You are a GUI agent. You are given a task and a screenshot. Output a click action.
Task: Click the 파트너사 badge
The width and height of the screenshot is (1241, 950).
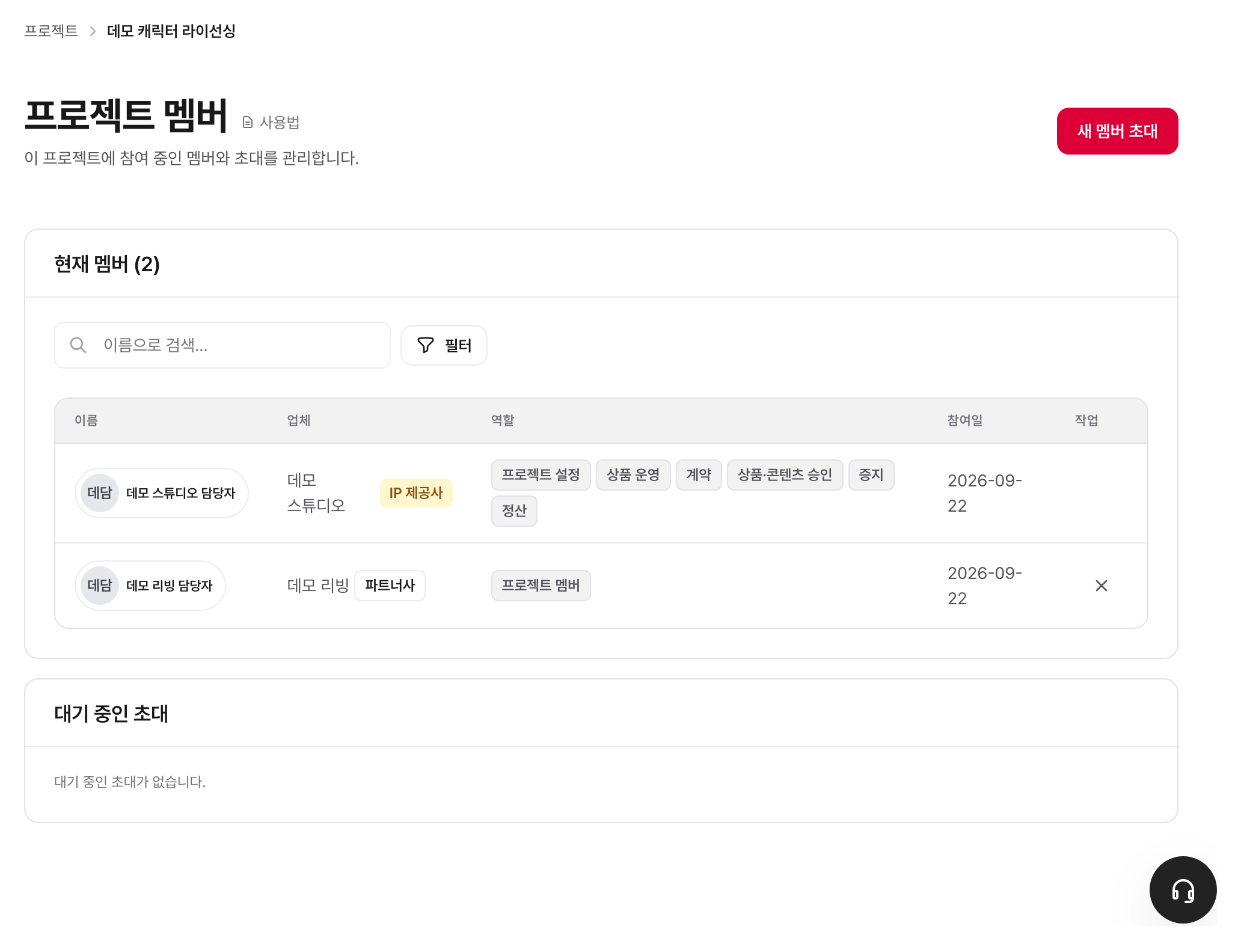390,586
